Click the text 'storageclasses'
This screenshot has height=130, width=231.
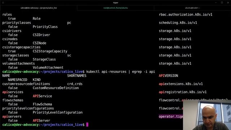pyautogui.click(x=16, y=55)
